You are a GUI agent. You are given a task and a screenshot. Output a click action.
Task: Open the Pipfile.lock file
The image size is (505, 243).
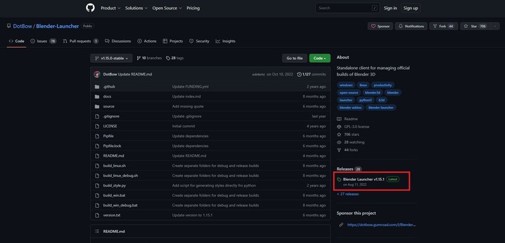click(x=112, y=145)
